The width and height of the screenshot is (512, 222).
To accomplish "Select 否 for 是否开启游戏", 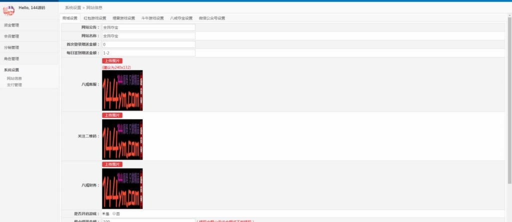I will (114, 214).
